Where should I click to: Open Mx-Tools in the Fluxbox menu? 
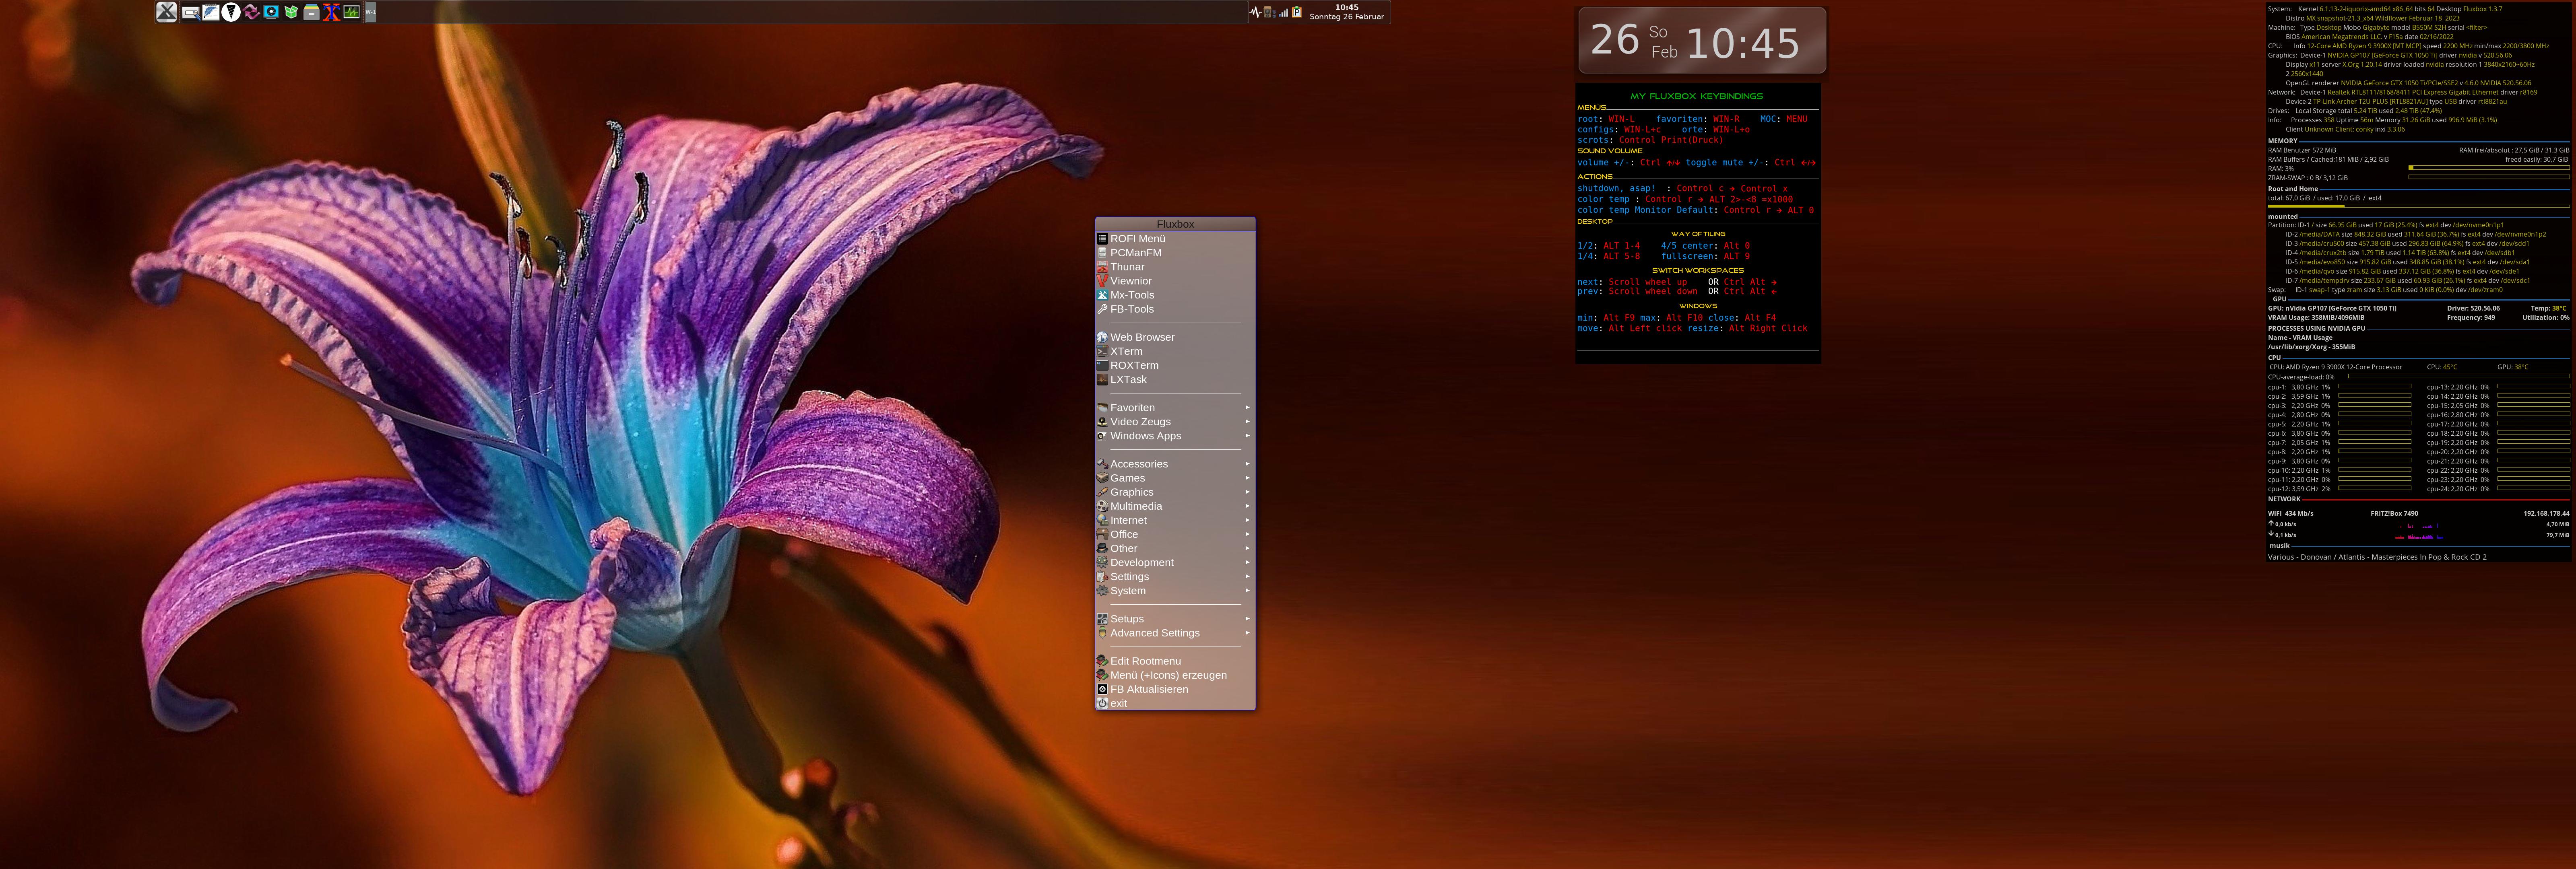pyautogui.click(x=1175, y=295)
